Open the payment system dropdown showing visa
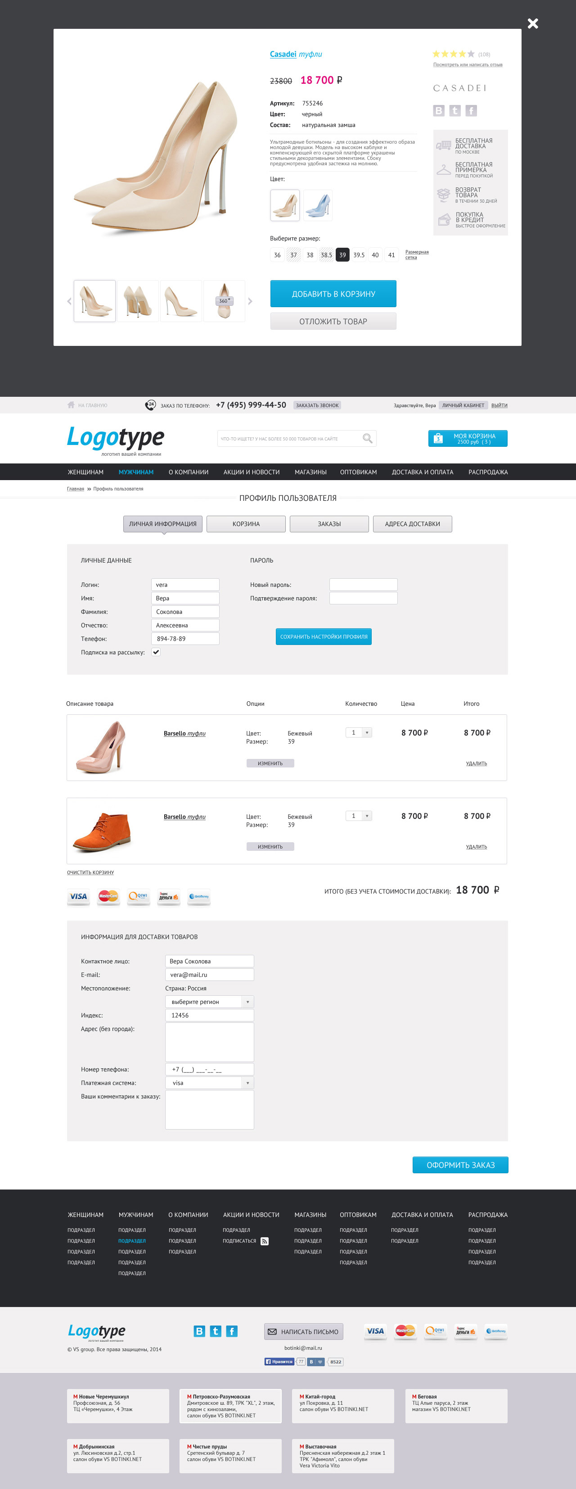Screen dimensions: 576x1489 tap(210, 1083)
